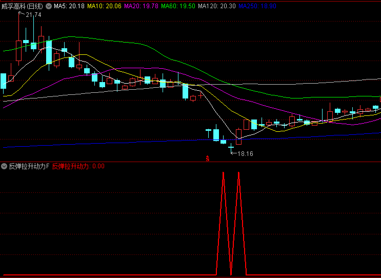Click the 18.16 low price label

point(245,153)
